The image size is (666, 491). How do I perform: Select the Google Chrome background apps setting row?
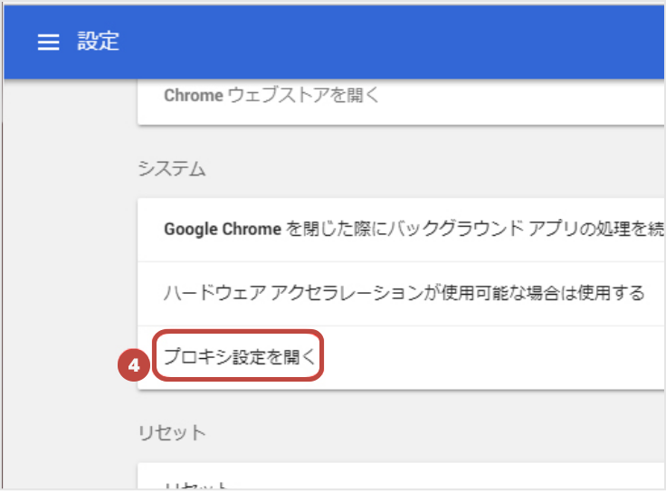click(x=402, y=230)
